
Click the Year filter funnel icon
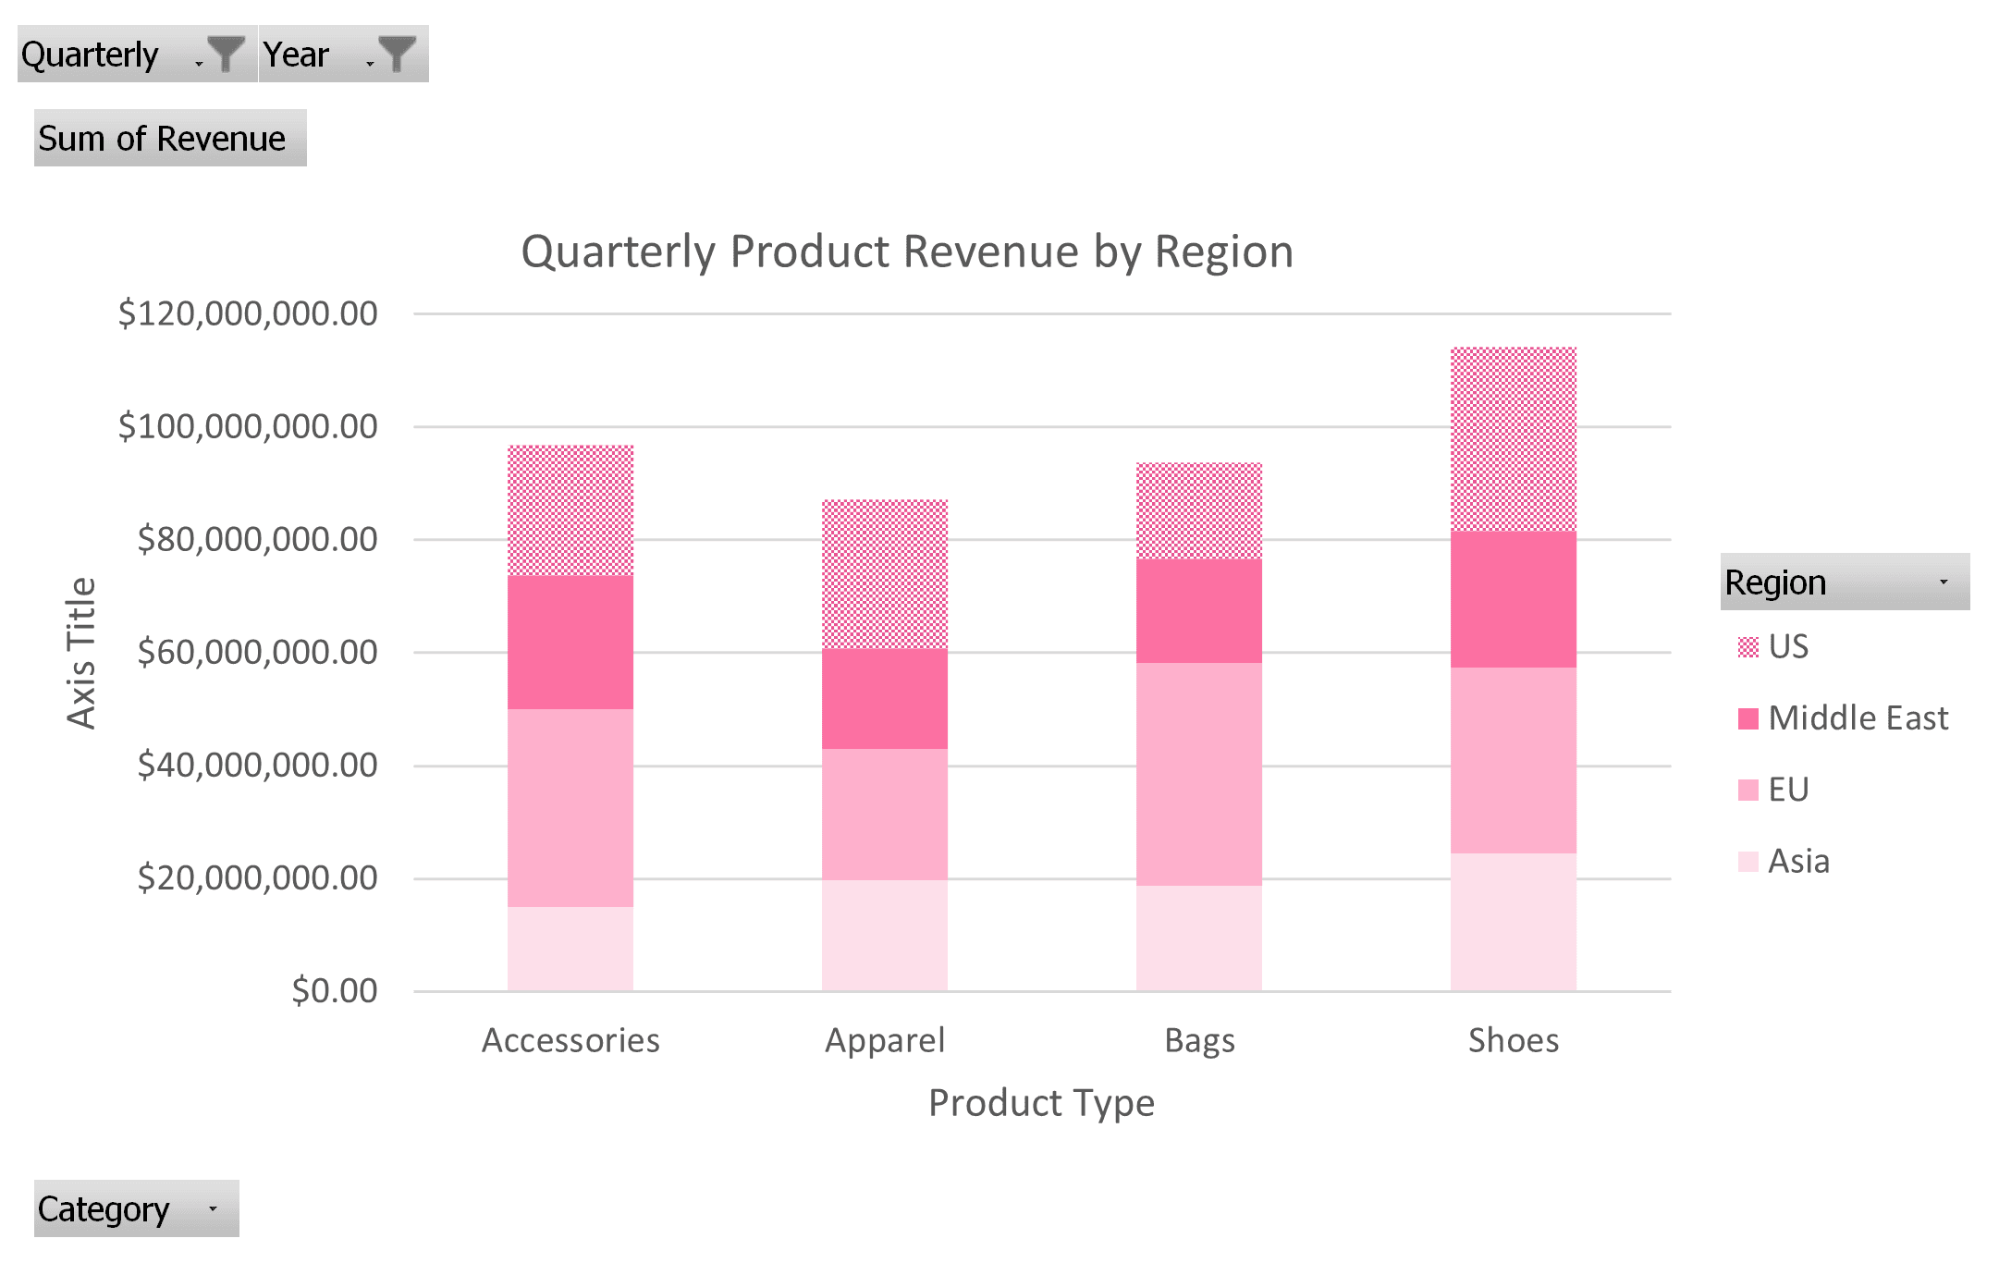(397, 54)
